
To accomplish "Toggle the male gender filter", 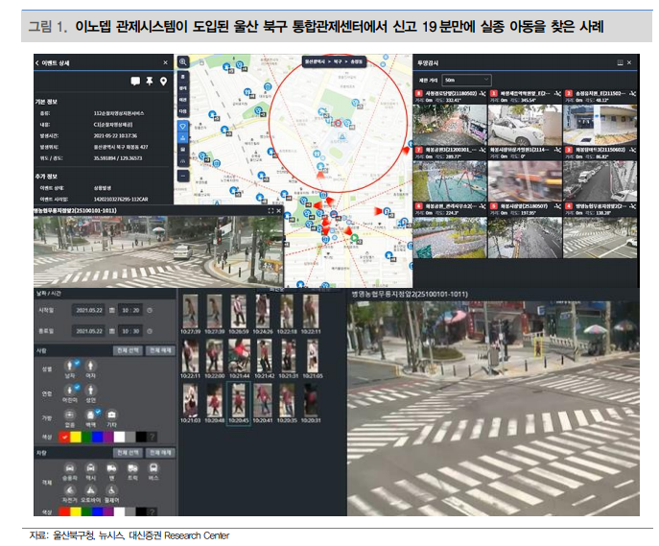I will tap(68, 367).
